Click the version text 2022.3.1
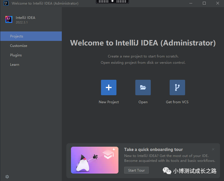Viewport: 224px width, 181px height. 21,22
